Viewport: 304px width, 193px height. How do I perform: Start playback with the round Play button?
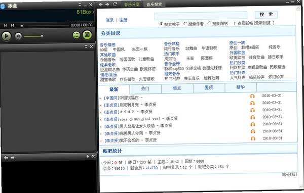tap(7, 36)
